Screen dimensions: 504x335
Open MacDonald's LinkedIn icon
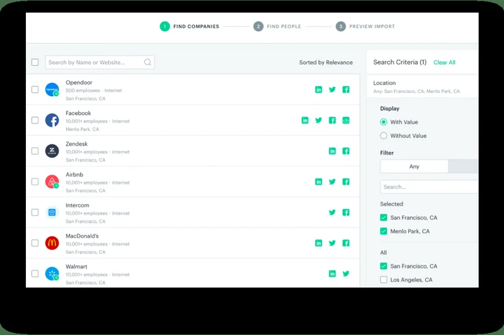pyautogui.click(x=319, y=243)
